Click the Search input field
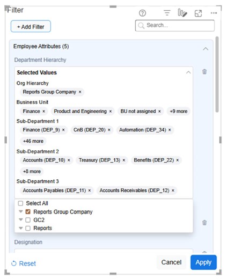 click(175, 25)
